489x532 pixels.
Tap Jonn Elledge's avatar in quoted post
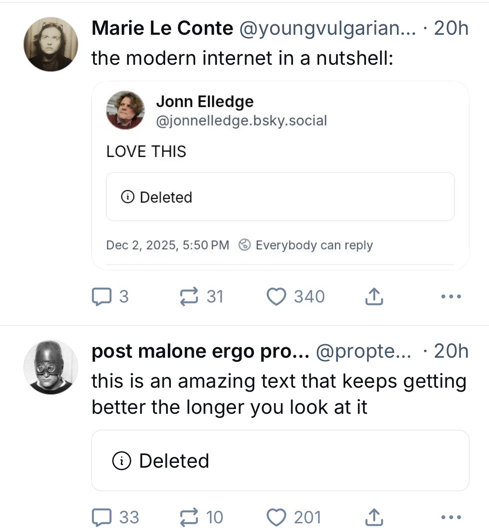126,110
